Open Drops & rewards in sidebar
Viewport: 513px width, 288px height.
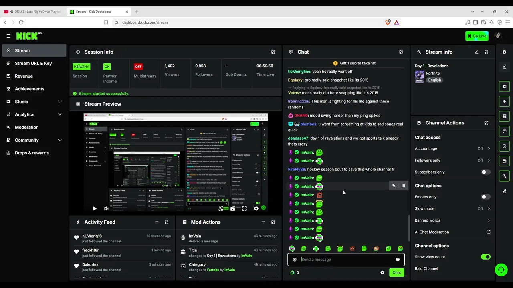point(34,153)
